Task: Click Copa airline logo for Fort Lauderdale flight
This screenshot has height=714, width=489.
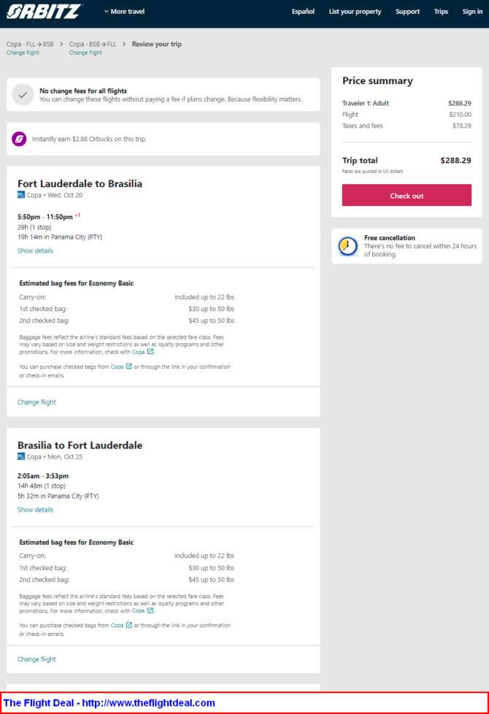Action: (21, 195)
